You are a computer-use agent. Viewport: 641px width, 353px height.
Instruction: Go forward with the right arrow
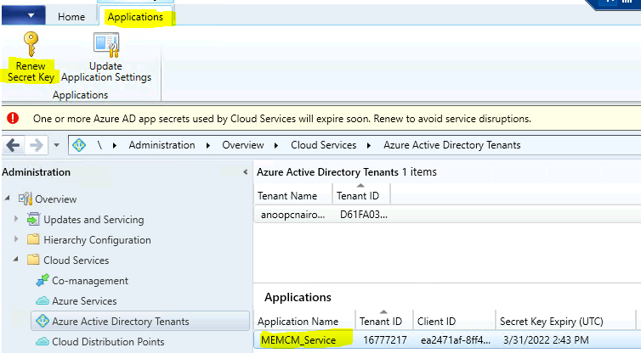pos(37,145)
